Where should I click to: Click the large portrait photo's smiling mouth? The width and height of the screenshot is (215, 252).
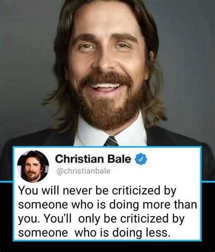[x=105, y=87]
